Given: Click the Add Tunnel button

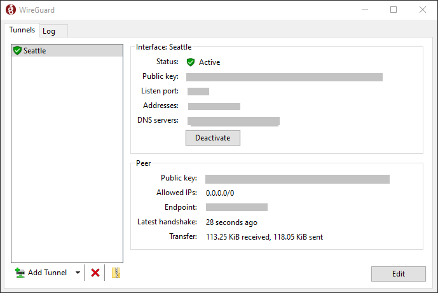Looking at the screenshot, I should [41, 273].
